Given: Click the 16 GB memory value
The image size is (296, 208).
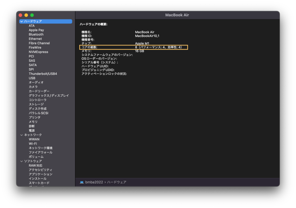Looking at the screenshot, I should (x=140, y=51).
